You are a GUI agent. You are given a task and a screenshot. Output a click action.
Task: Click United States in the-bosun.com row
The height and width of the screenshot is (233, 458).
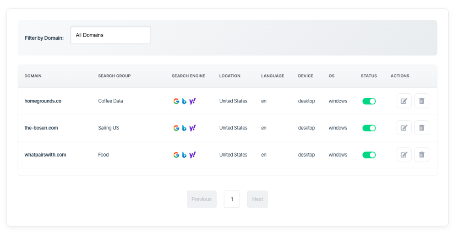pyautogui.click(x=233, y=128)
